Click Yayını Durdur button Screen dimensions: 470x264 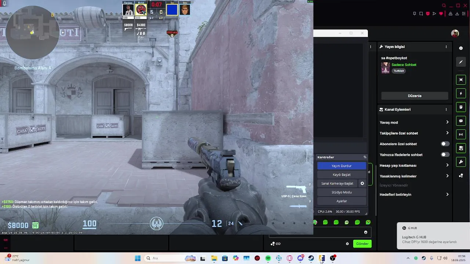click(341, 166)
